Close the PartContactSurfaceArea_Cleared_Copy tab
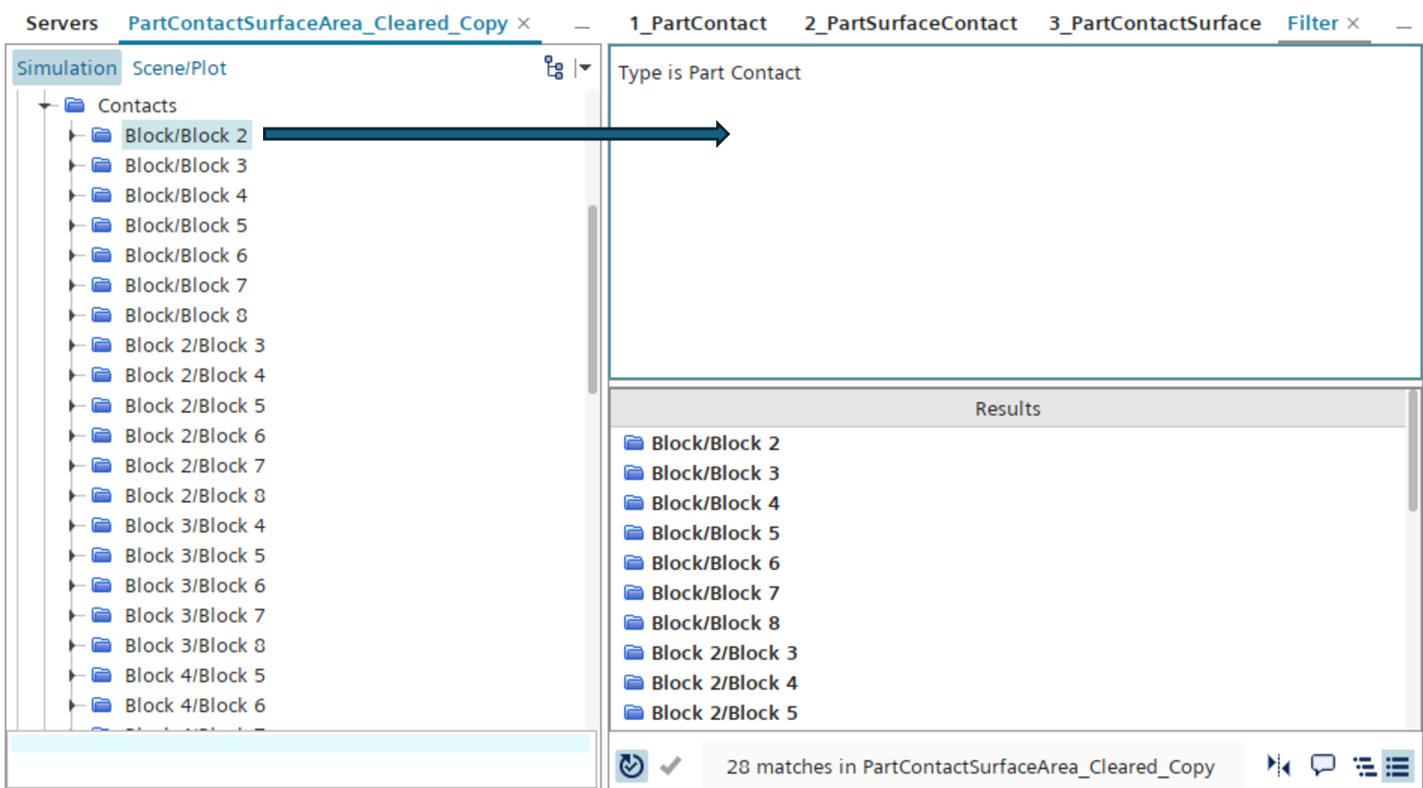The height and width of the screenshot is (788, 1423). click(x=523, y=23)
